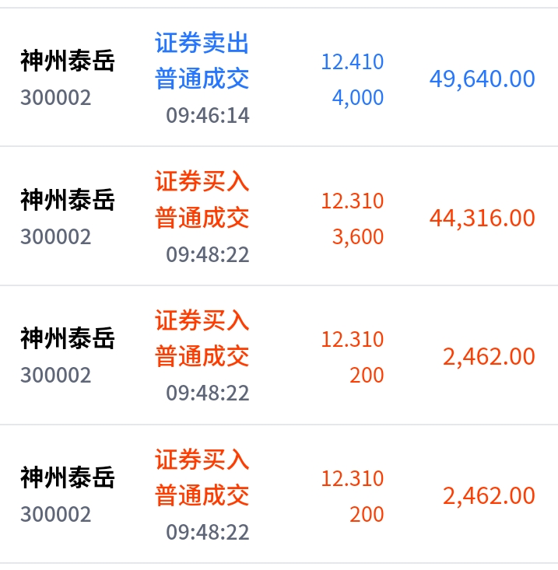Image resolution: width=558 pixels, height=570 pixels.
Task: Open the last record's 2,462.00 amount
Action: (489, 496)
